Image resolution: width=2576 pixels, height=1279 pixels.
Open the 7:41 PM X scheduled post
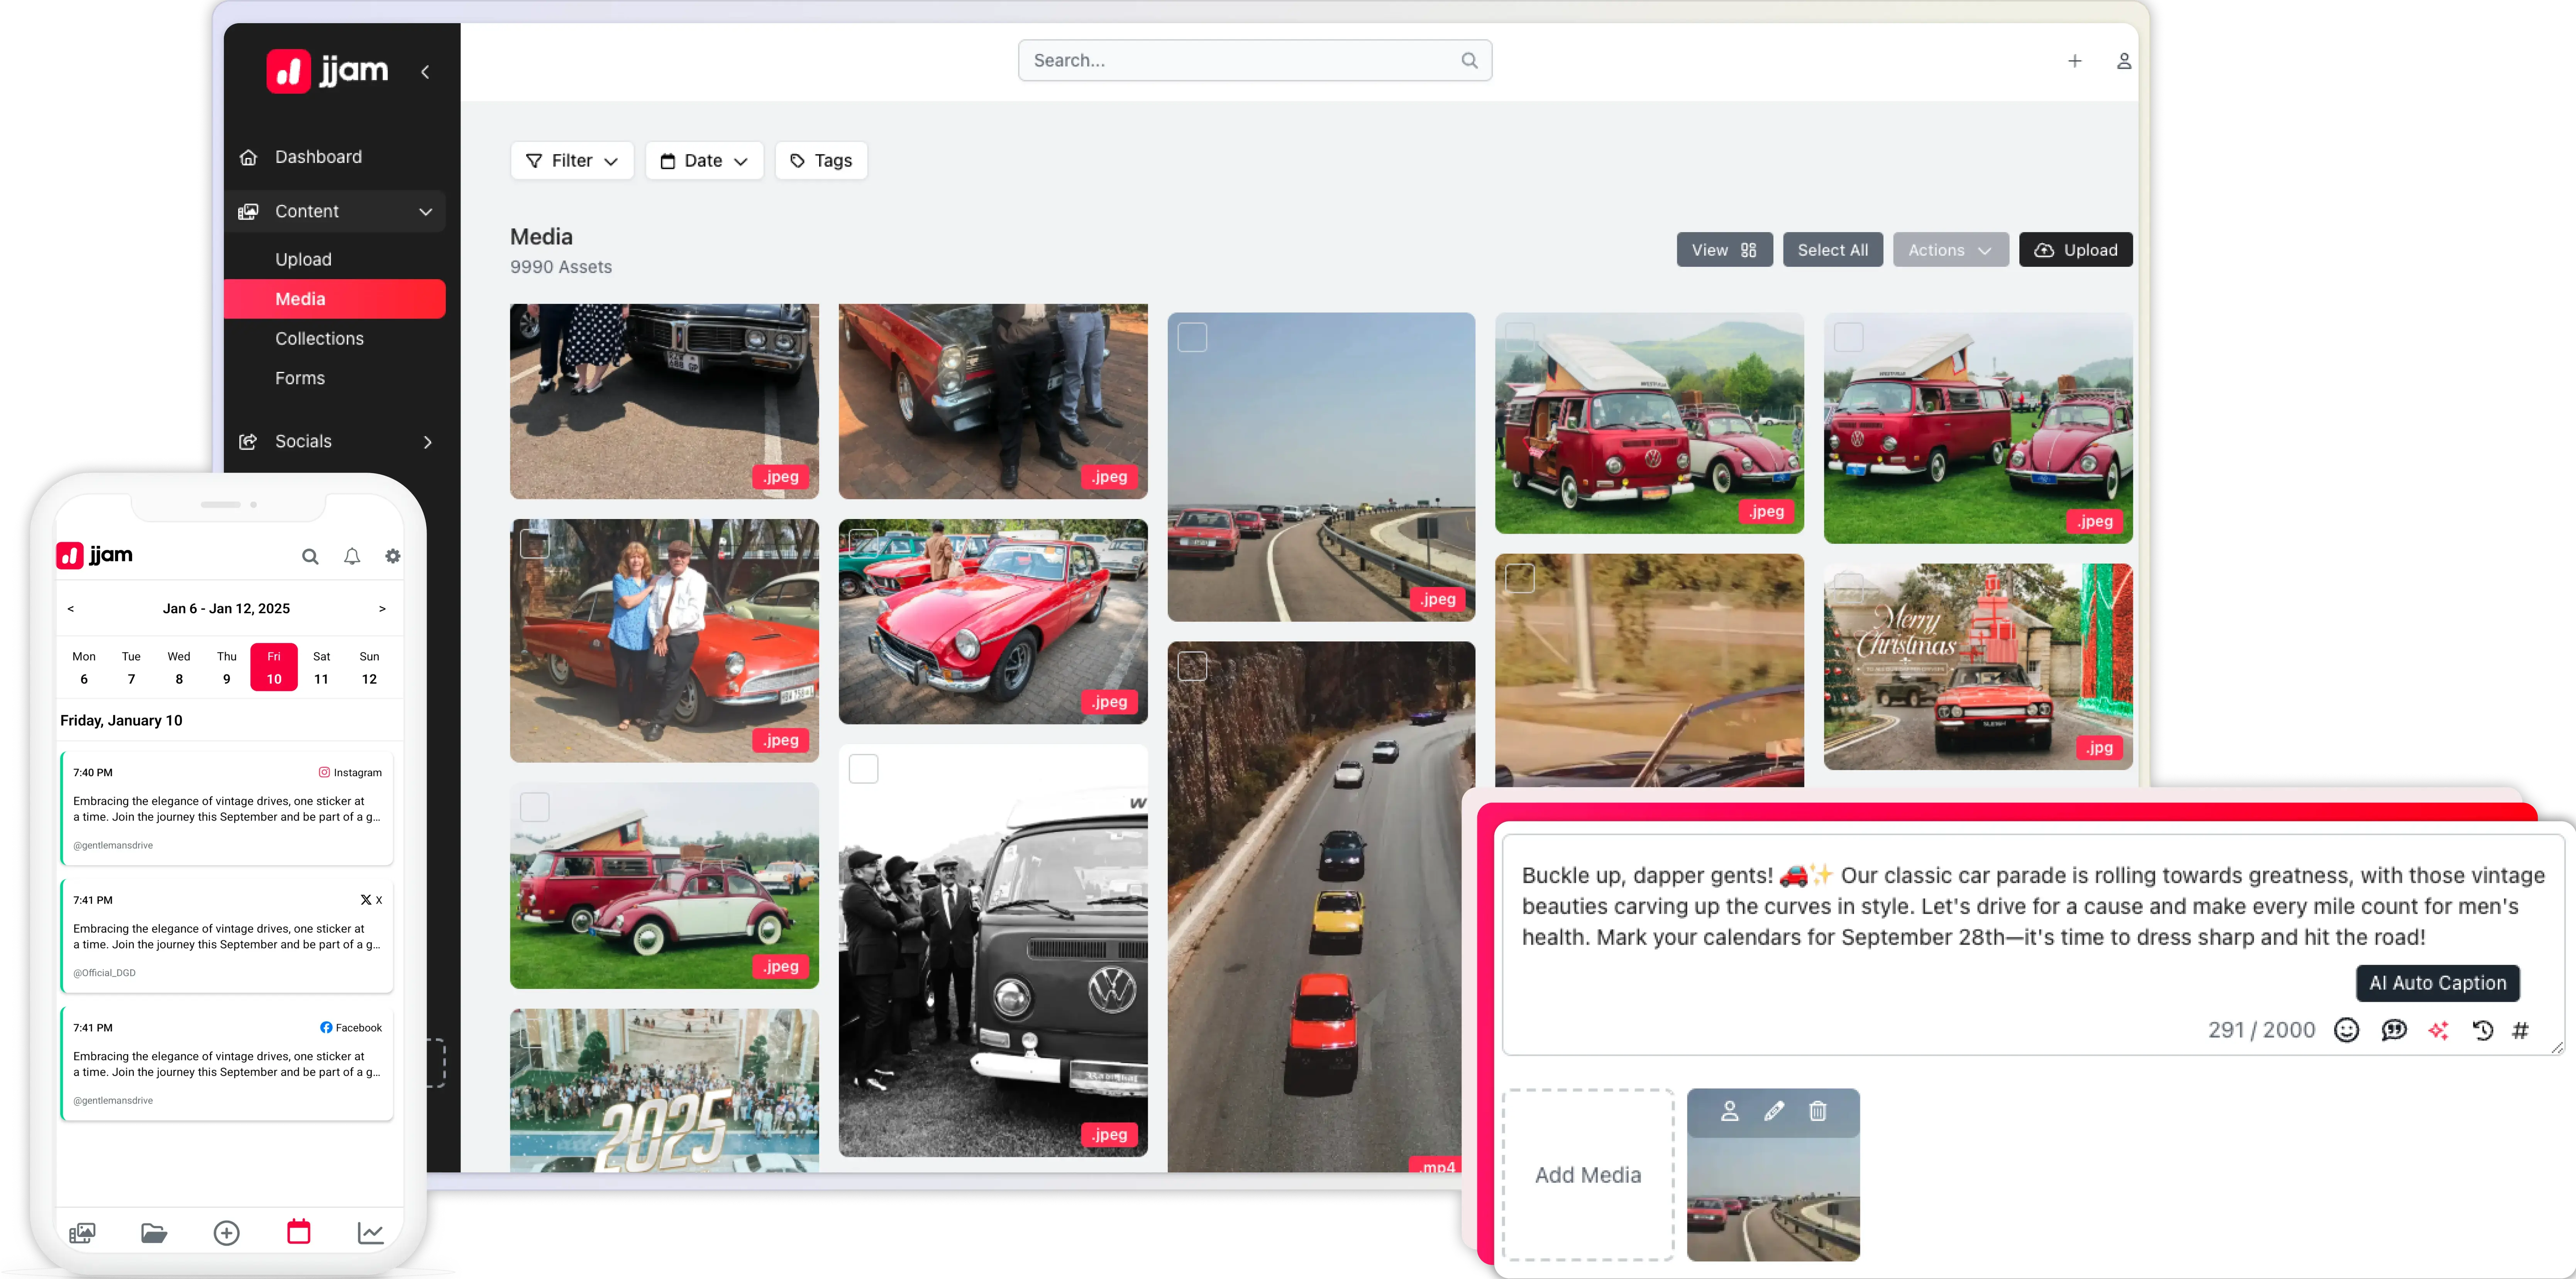pyautogui.click(x=227, y=936)
